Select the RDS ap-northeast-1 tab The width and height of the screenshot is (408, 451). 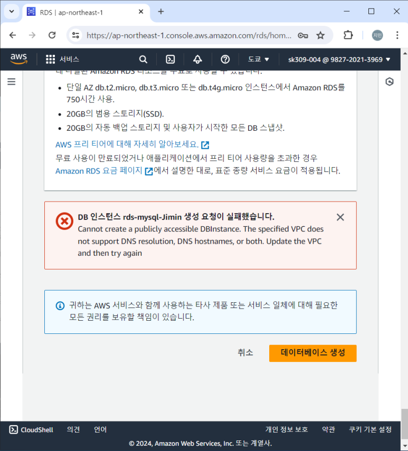pos(86,12)
